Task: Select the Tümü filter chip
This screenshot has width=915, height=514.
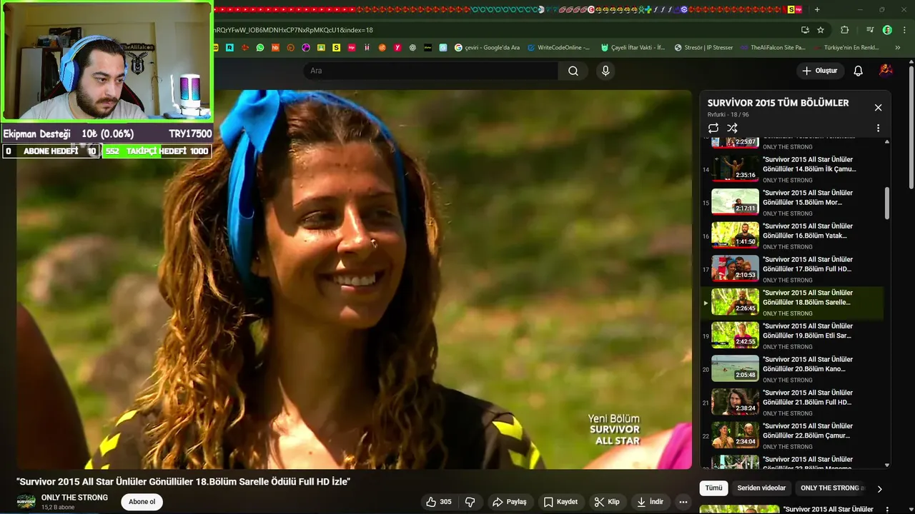Action: pos(713,488)
